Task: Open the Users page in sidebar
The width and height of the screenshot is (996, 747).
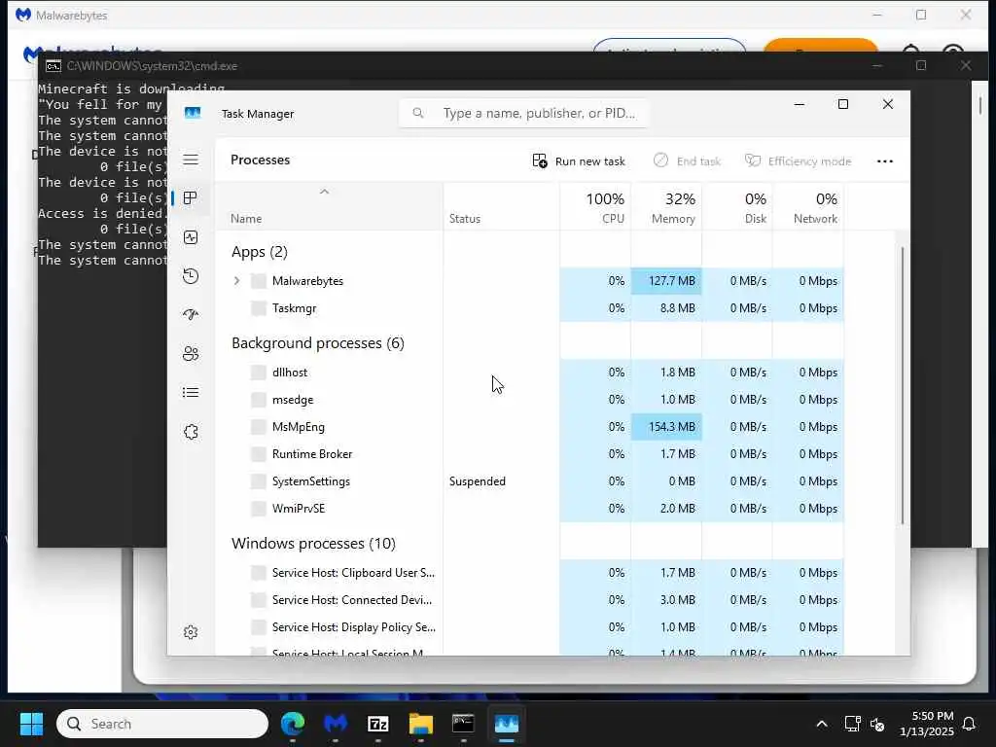Action: coord(191,354)
